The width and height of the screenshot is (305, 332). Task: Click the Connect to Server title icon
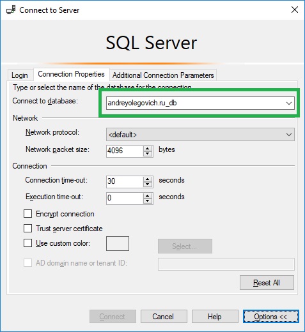pos(11,10)
